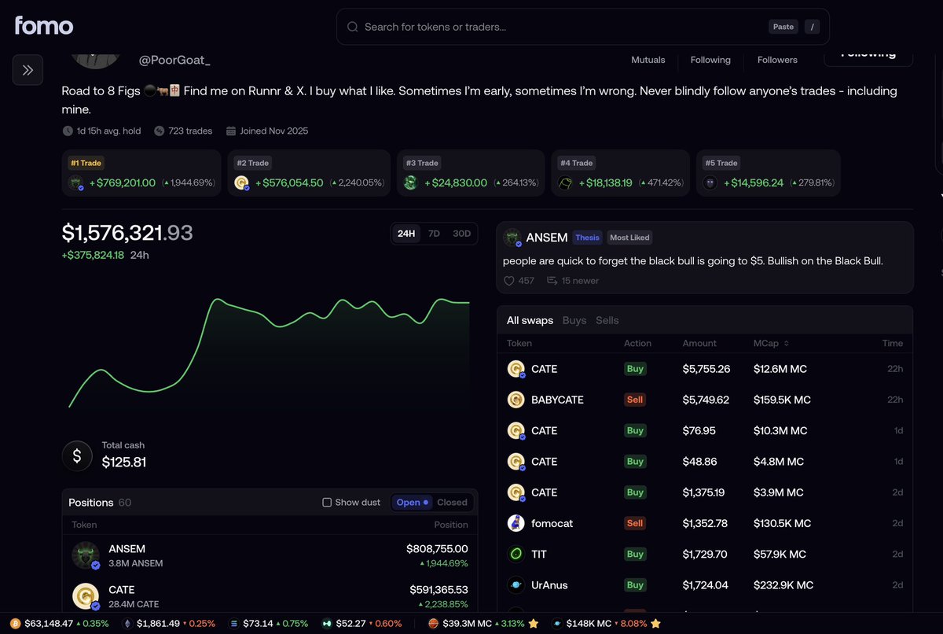
Task: Click the Amount column header
Action: tap(699, 343)
